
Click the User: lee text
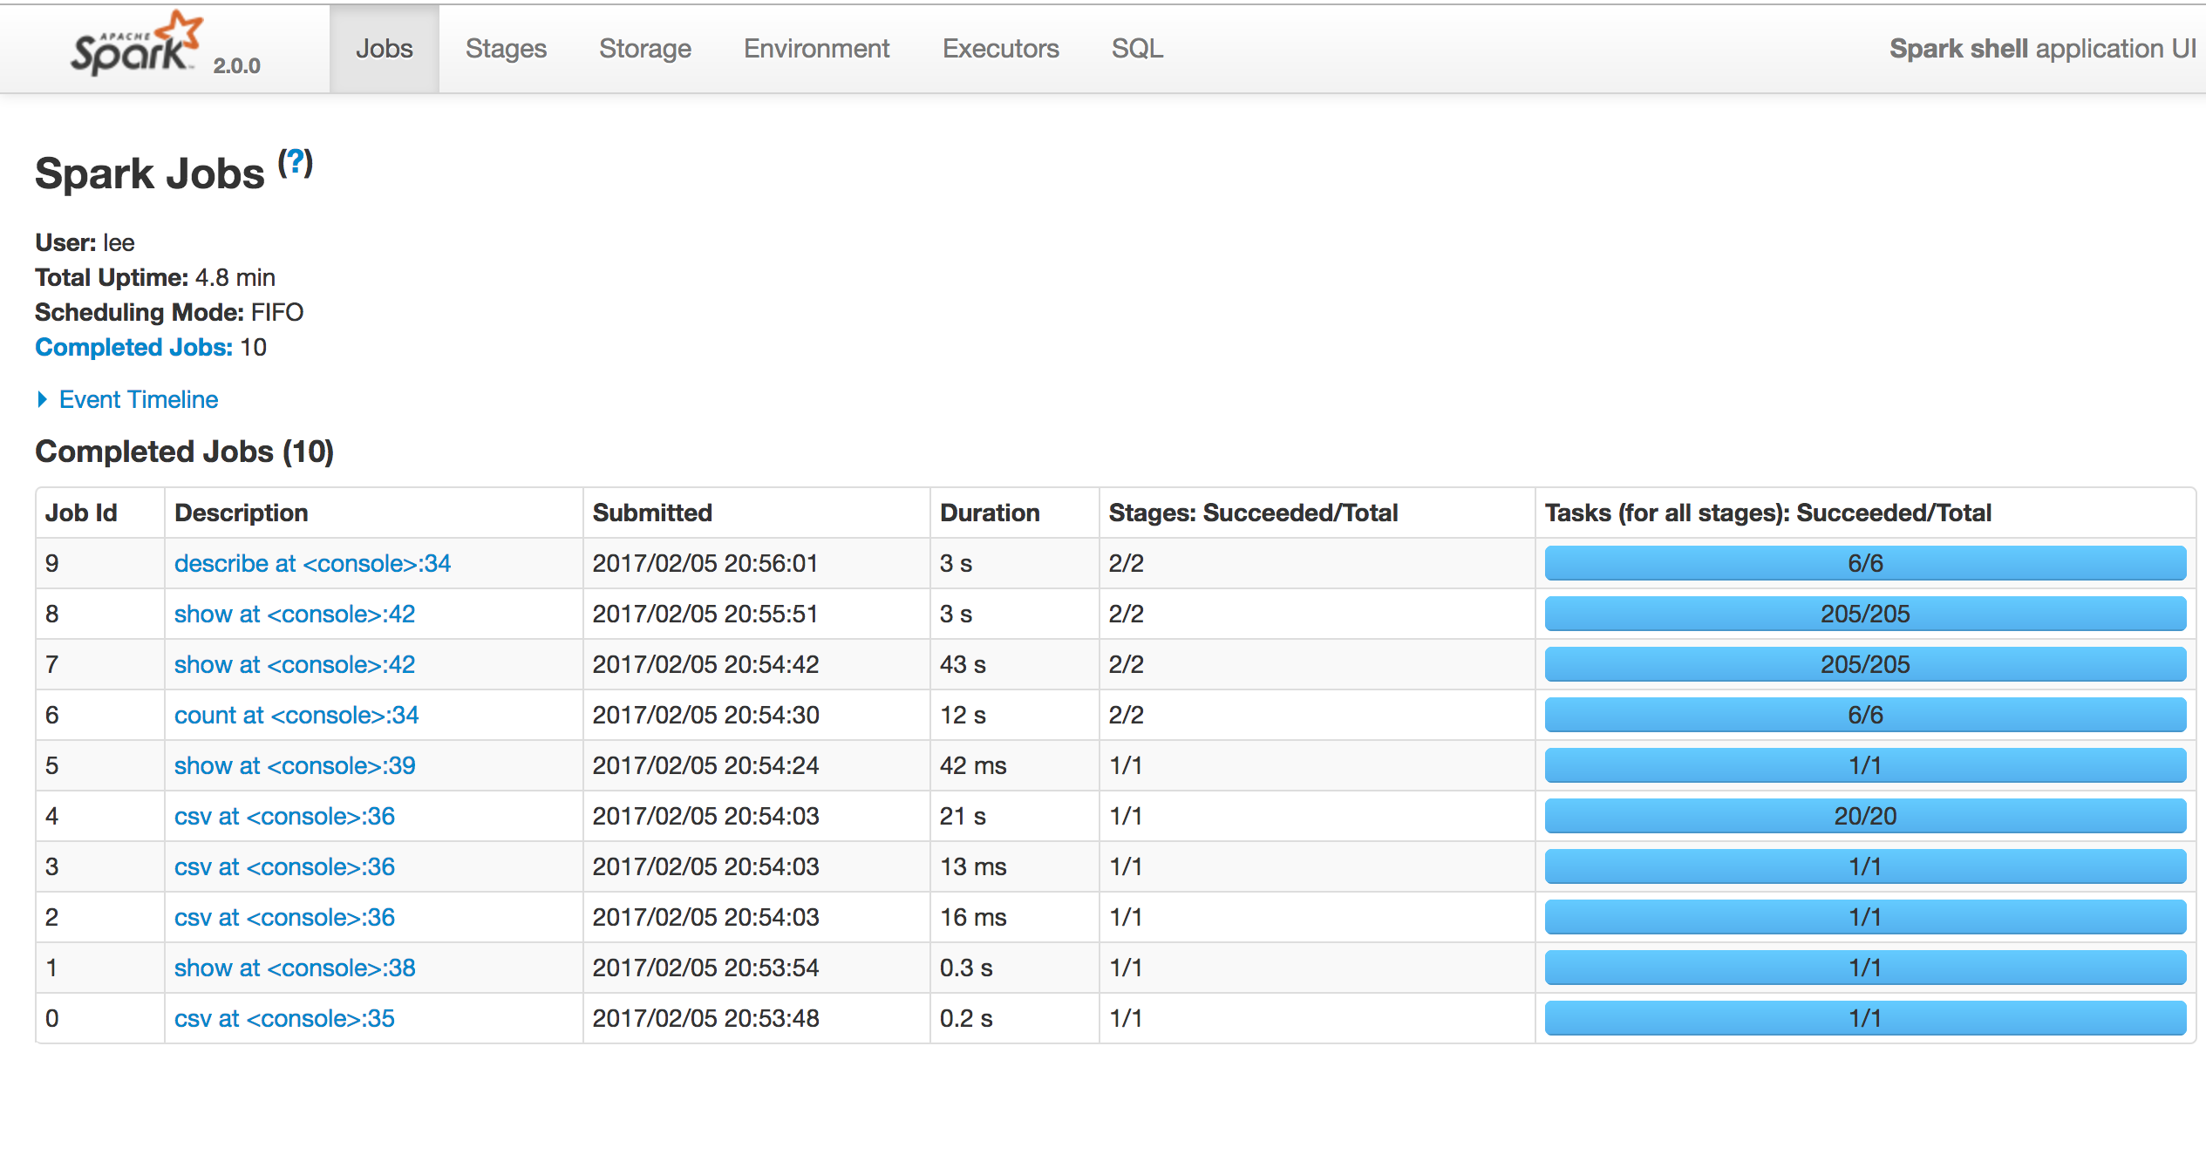(85, 242)
